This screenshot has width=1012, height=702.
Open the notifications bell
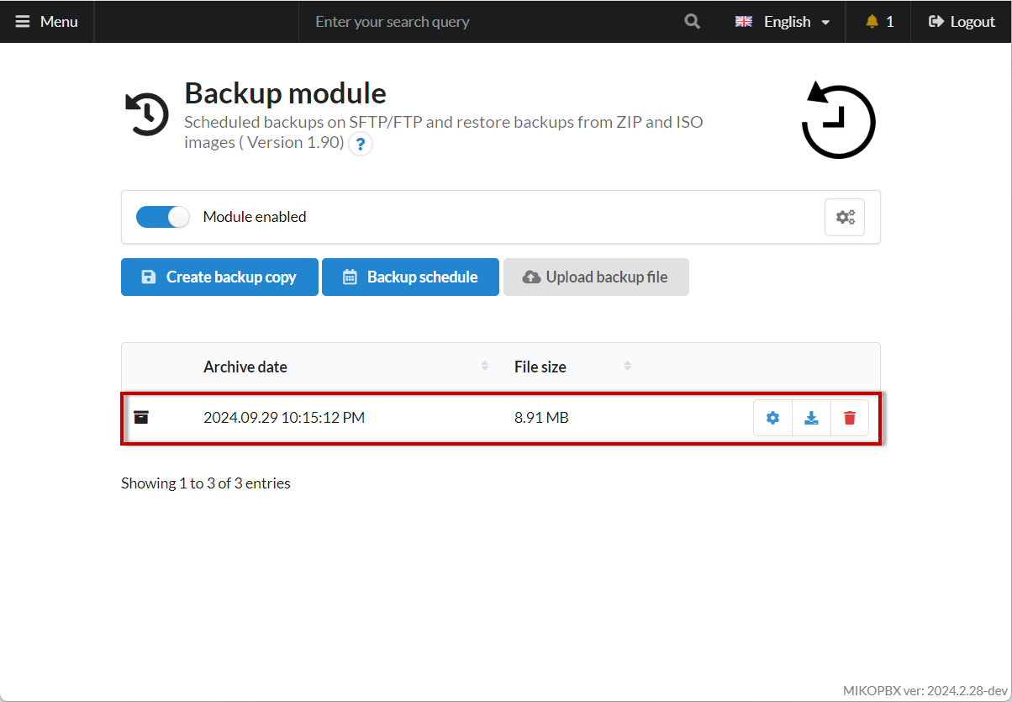(x=878, y=22)
